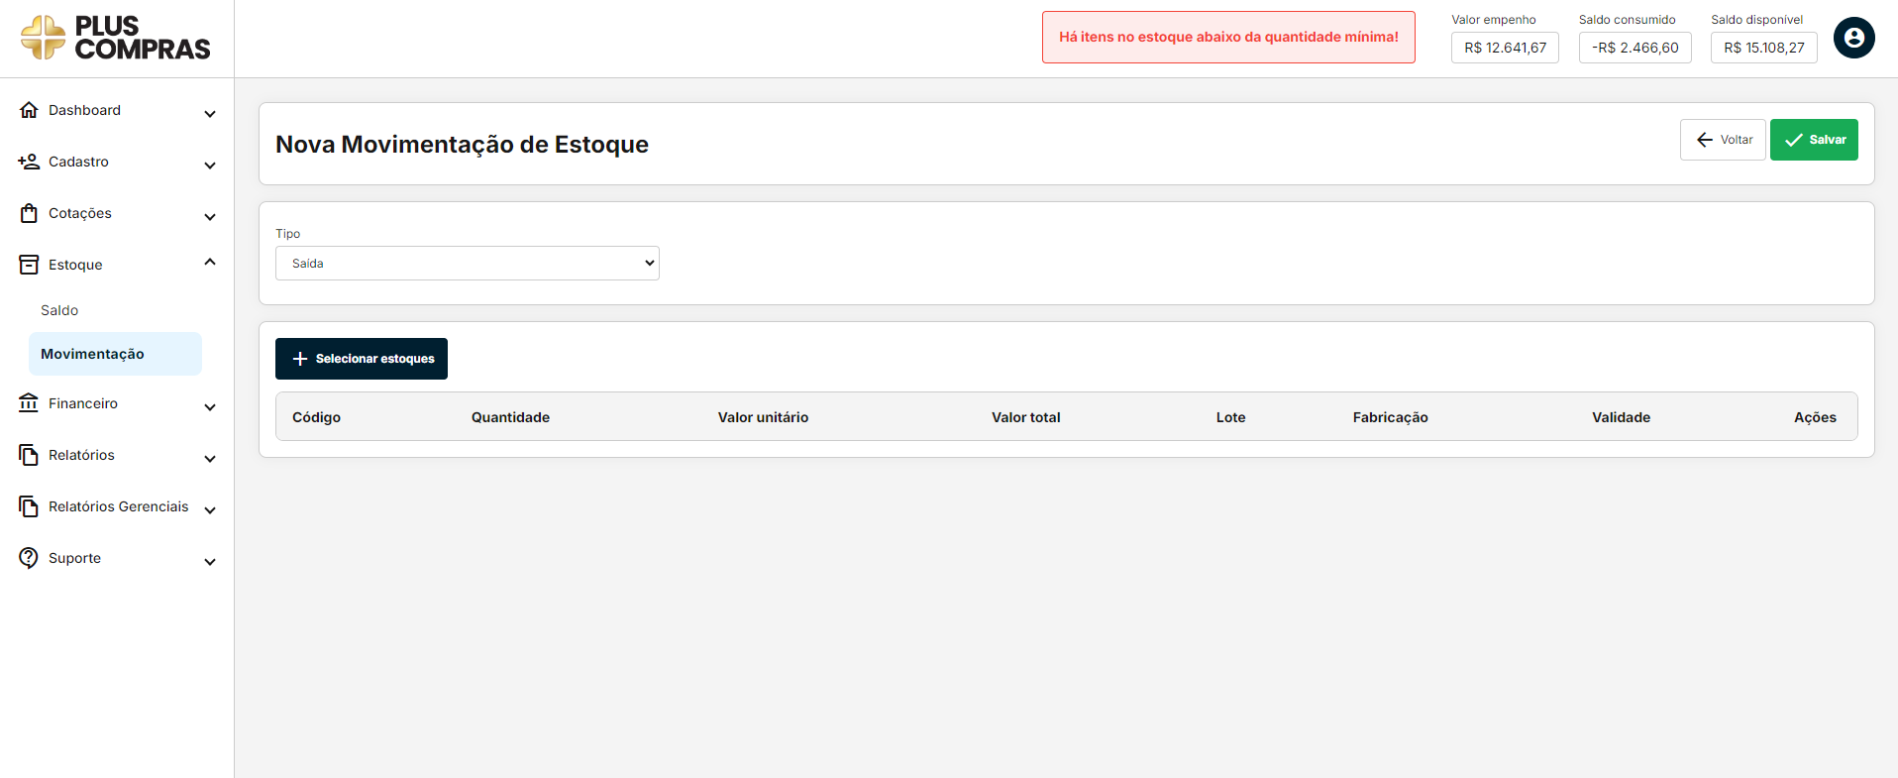Expand the Financeiro menu chevron
The image size is (1898, 778).
click(210, 407)
